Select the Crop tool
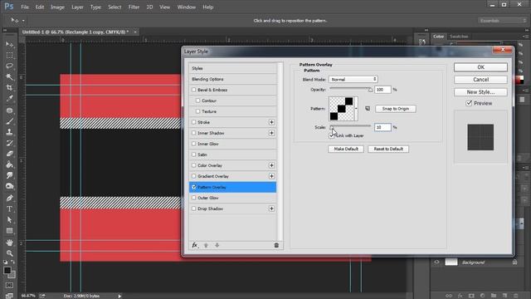The height and width of the screenshot is (299, 531). 9,88
